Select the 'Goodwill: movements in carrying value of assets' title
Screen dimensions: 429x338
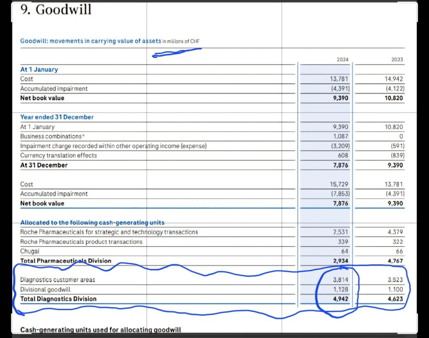(90, 41)
